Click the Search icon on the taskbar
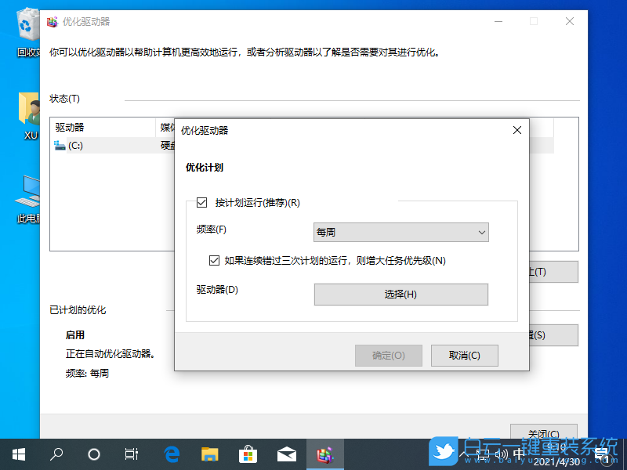The image size is (627, 470). pyautogui.click(x=56, y=454)
